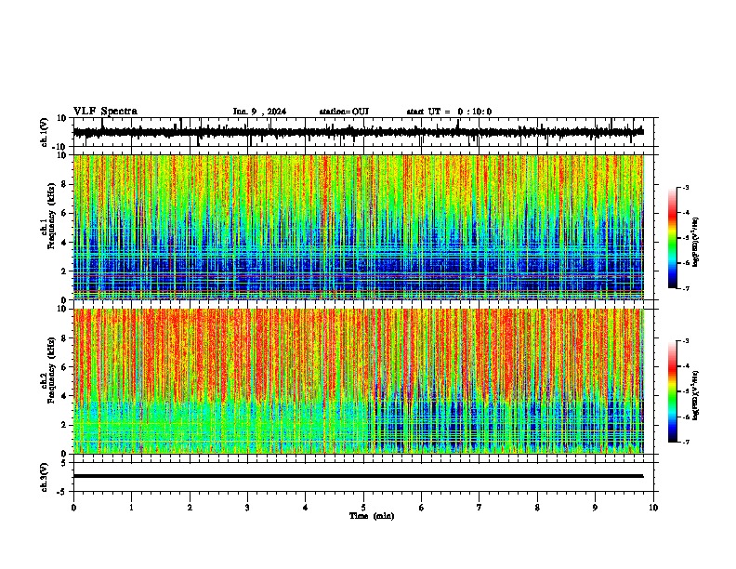Click the ch.1(V) waveform axis label
The width and height of the screenshot is (736, 569).
[x=45, y=132]
